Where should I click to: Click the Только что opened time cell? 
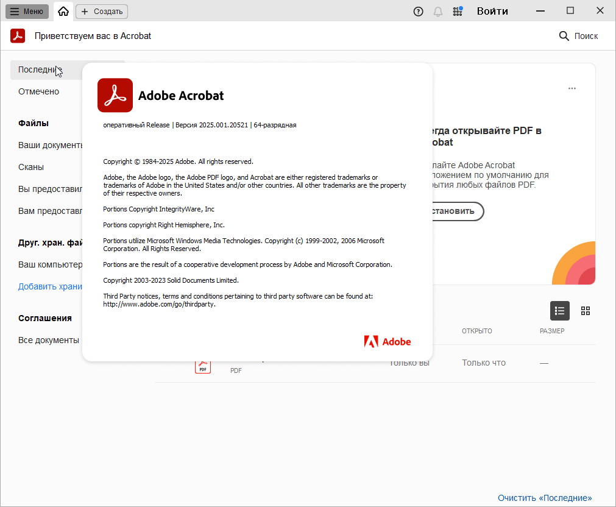click(x=484, y=363)
